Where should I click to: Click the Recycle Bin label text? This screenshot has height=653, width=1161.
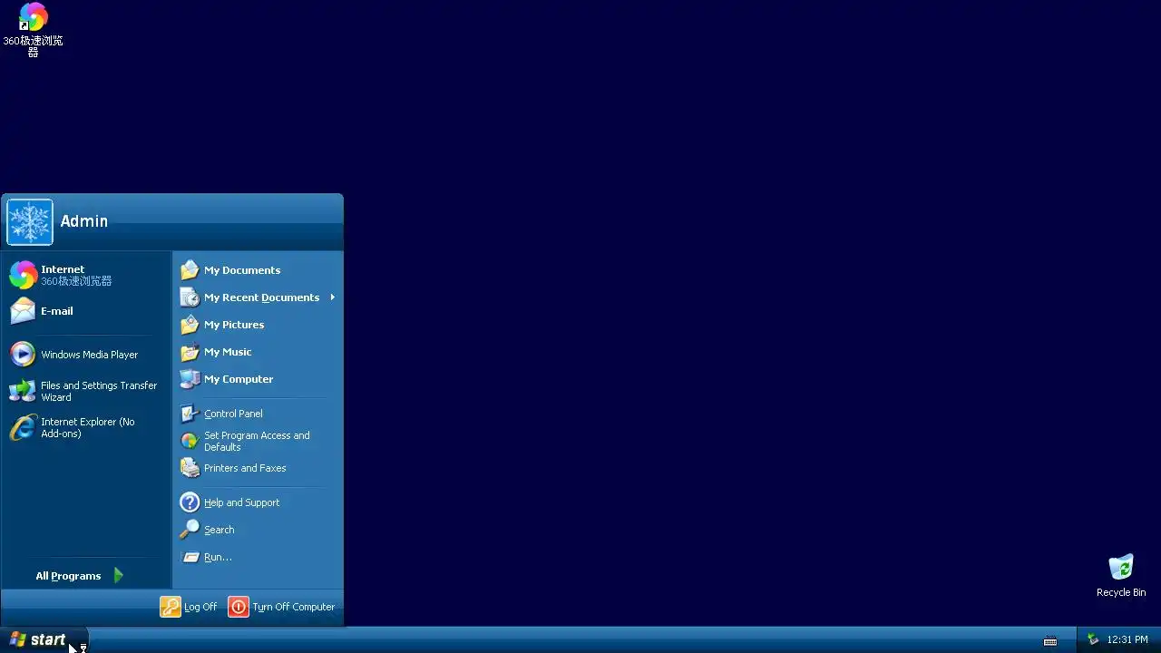(x=1121, y=592)
